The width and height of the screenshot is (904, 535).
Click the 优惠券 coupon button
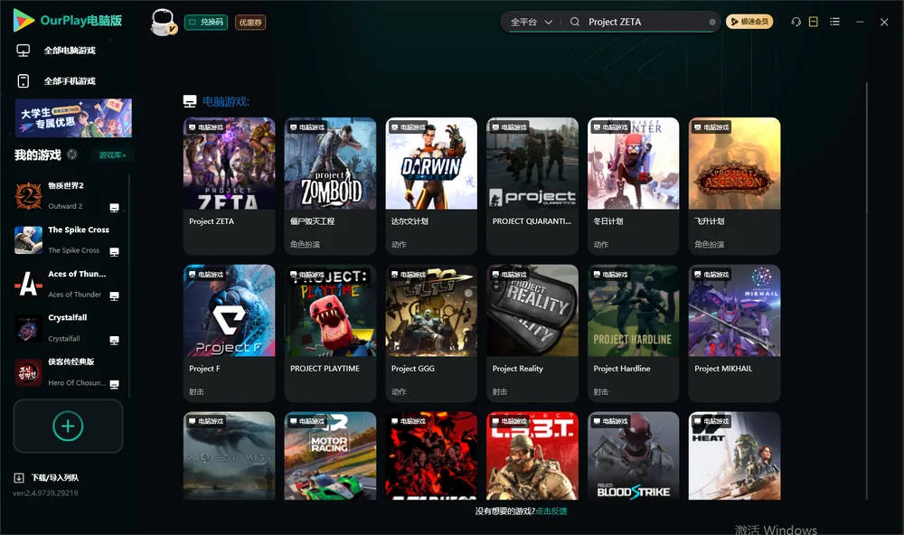[250, 23]
